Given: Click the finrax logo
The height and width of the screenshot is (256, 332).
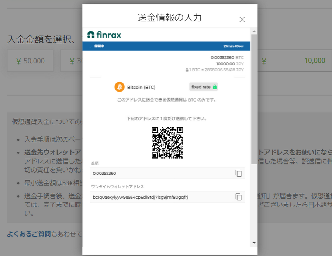Looking at the screenshot, I should 104,35.
